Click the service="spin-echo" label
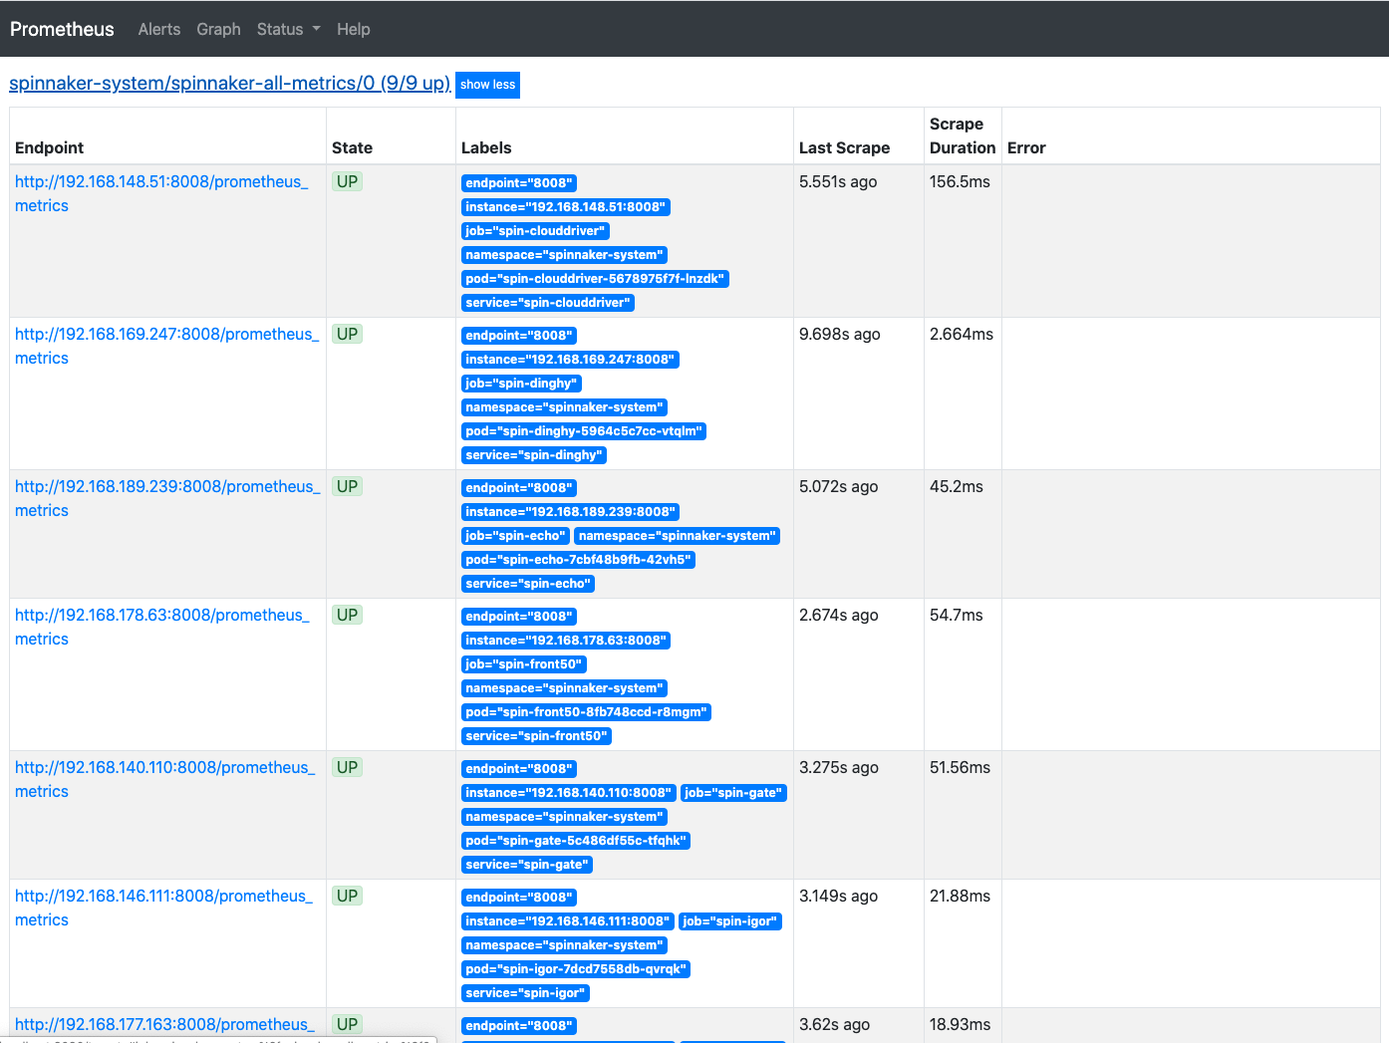The height and width of the screenshot is (1043, 1389). [528, 584]
